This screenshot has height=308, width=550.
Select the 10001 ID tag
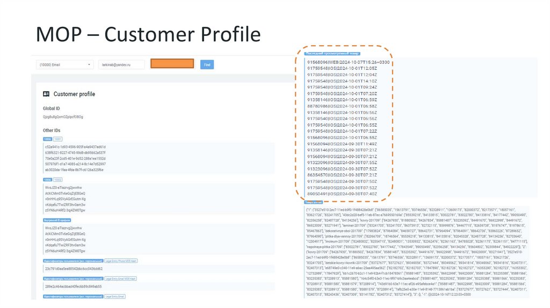tap(57, 139)
